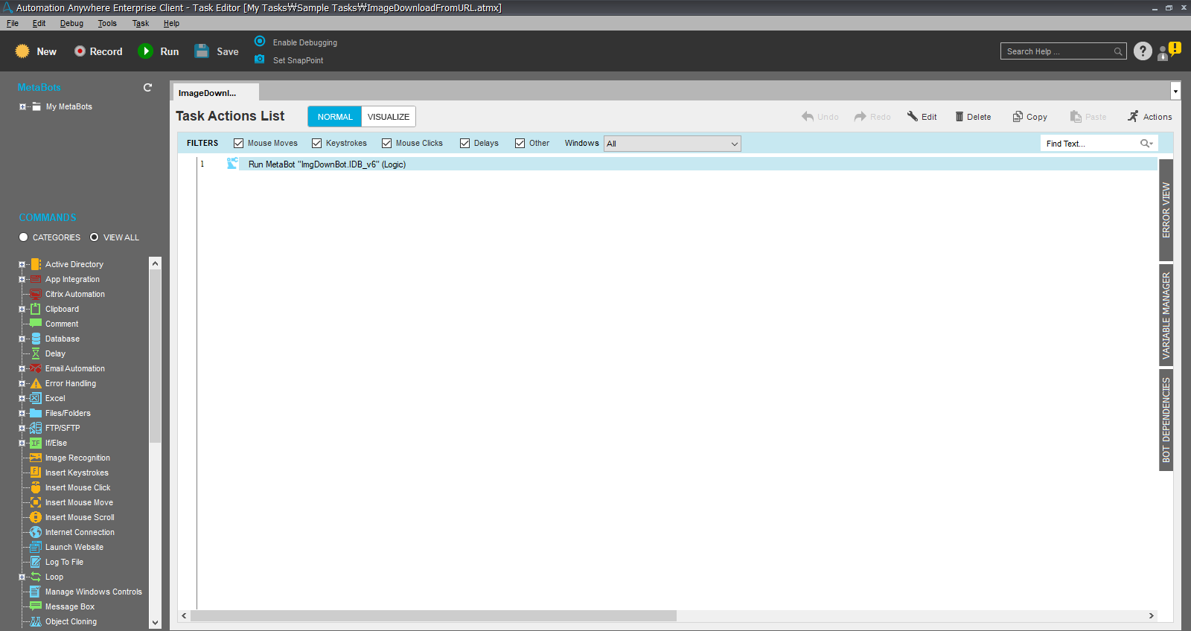Click the Save floppy disk icon
The height and width of the screenshot is (631, 1191).
(x=202, y=51)
